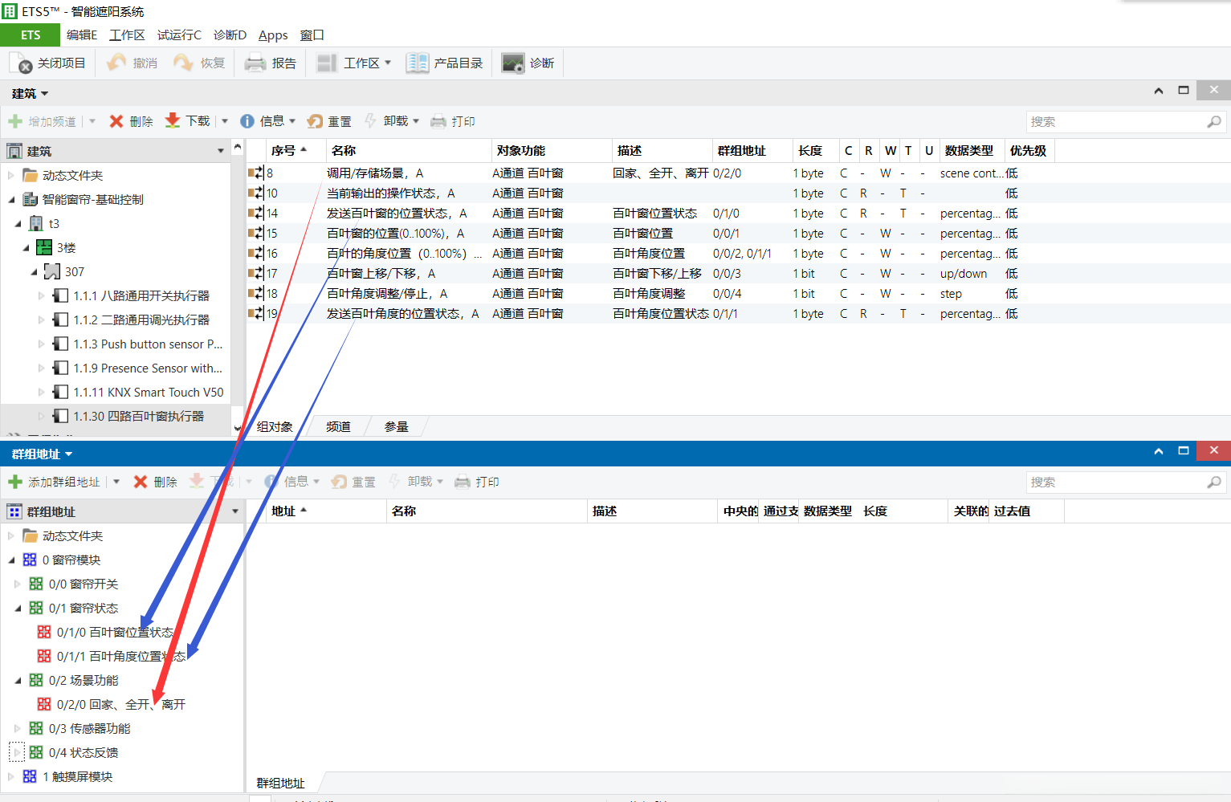
Task: Click the Undo (撤消) arrow icon
Action: tap(117, 63)
